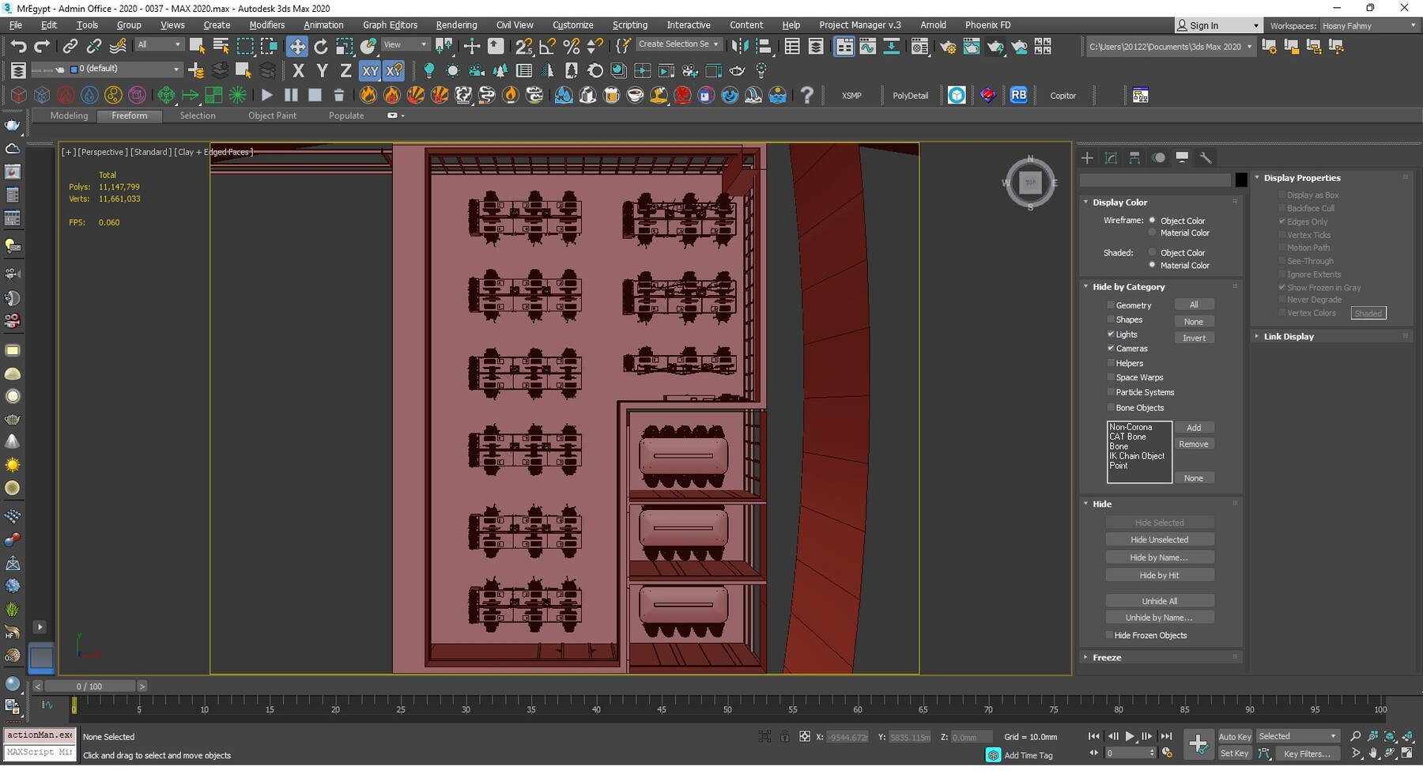Uncheck the Cameras hide category checkbox

pyautogui.click(x=1111, y=349)
